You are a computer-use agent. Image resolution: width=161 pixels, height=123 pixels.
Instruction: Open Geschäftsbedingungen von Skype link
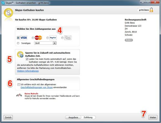37,87
